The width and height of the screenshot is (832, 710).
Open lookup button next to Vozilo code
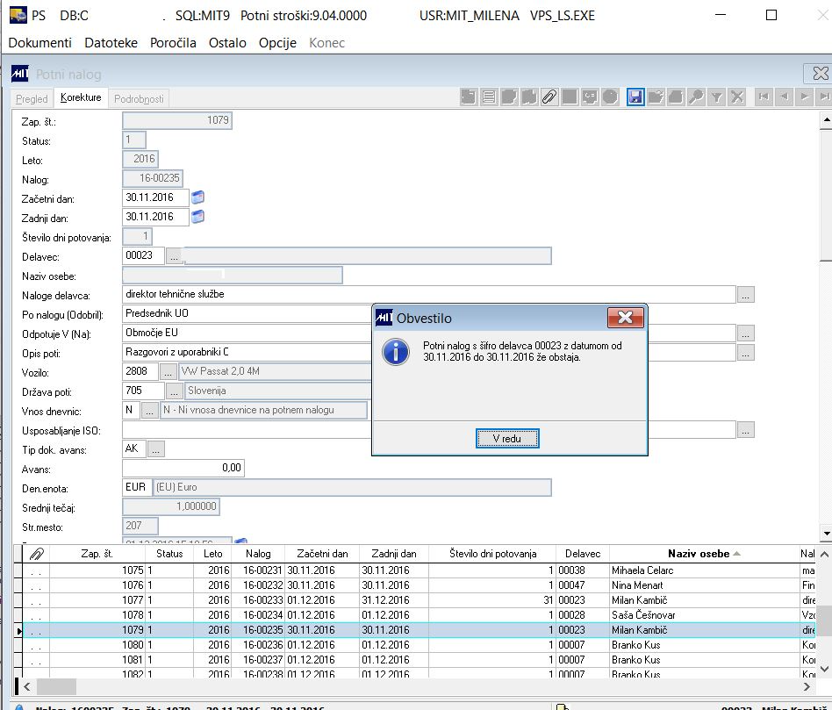pyautogui.click(x=169, y=371)
